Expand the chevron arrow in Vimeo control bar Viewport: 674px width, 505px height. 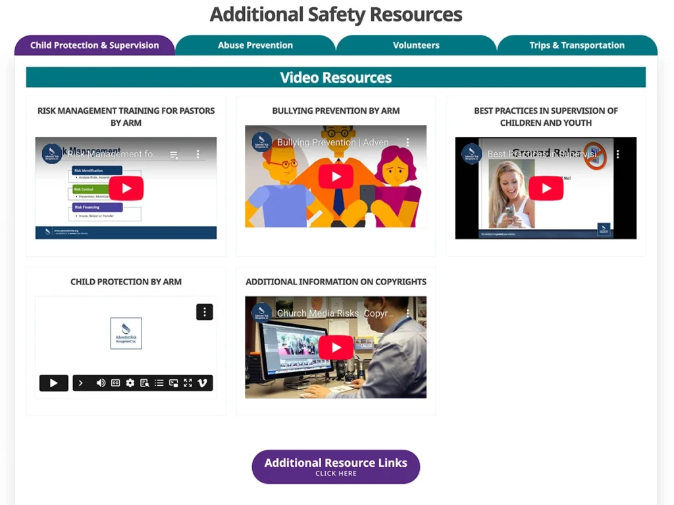pos(81,383)
